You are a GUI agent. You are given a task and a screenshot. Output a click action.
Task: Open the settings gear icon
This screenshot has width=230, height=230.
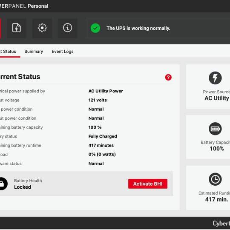42,28
